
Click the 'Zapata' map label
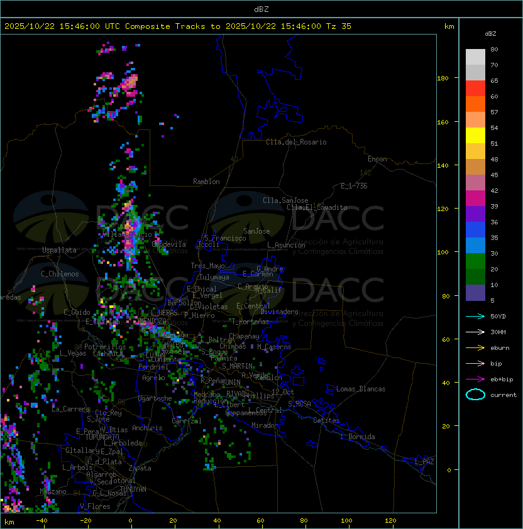tap(140, 468)
